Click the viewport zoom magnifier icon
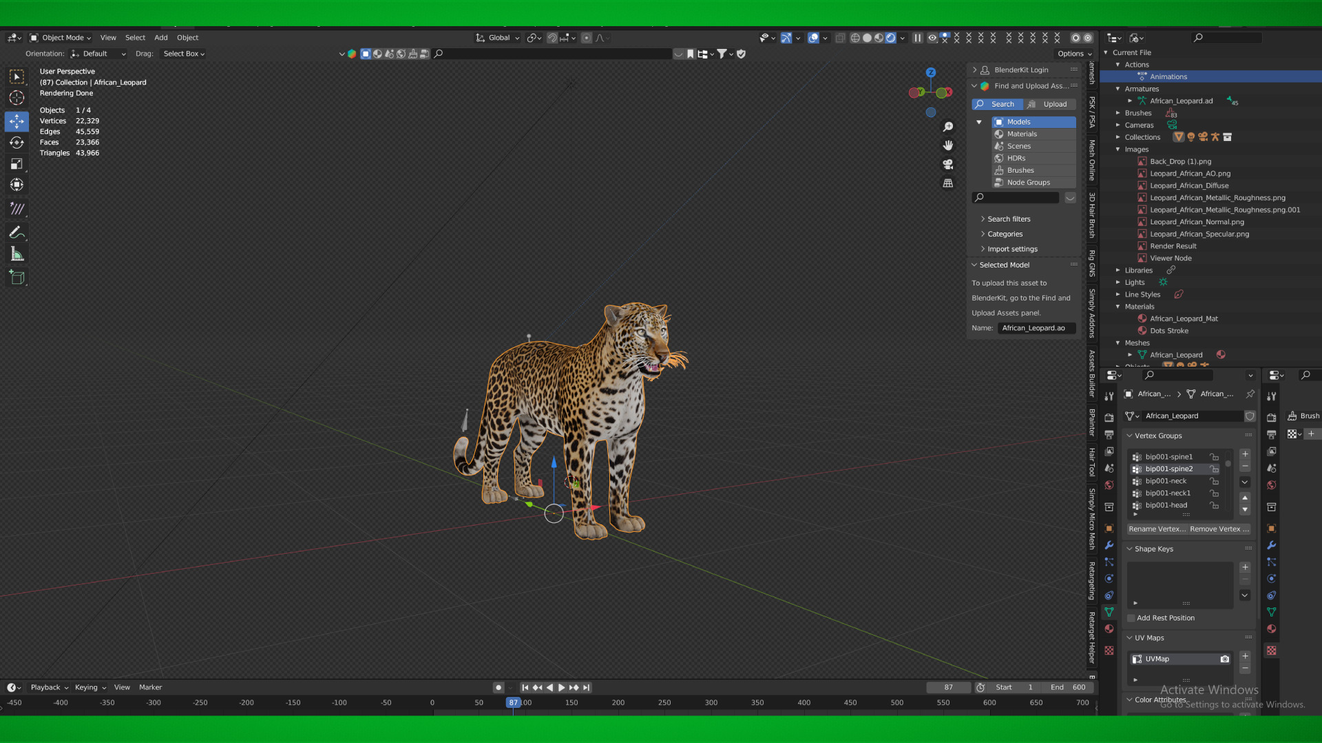The image size is (1322, 743). 948,127
